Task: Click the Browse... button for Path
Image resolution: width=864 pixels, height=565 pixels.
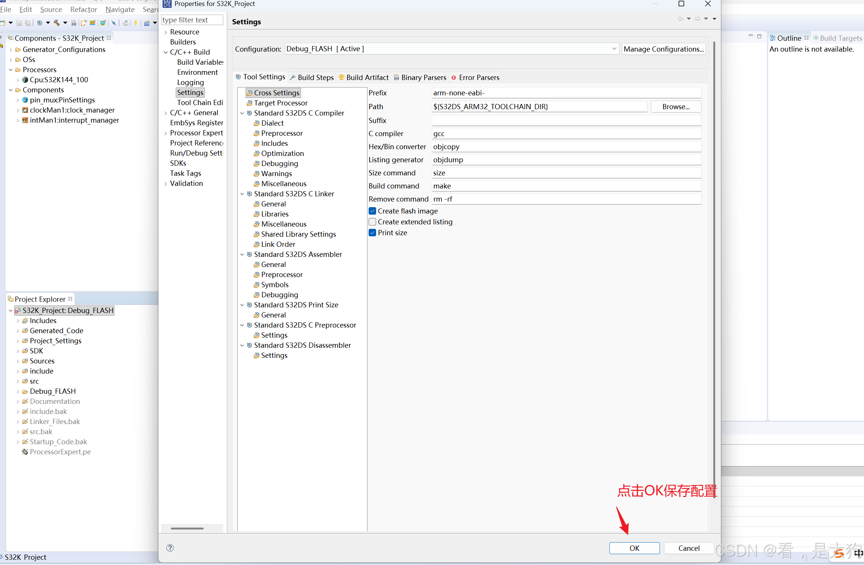Action: pyautogui.click(x=676, y=107)
